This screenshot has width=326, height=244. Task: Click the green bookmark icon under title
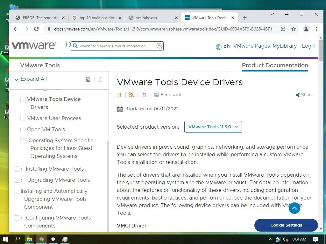click(x=119, y=95)
